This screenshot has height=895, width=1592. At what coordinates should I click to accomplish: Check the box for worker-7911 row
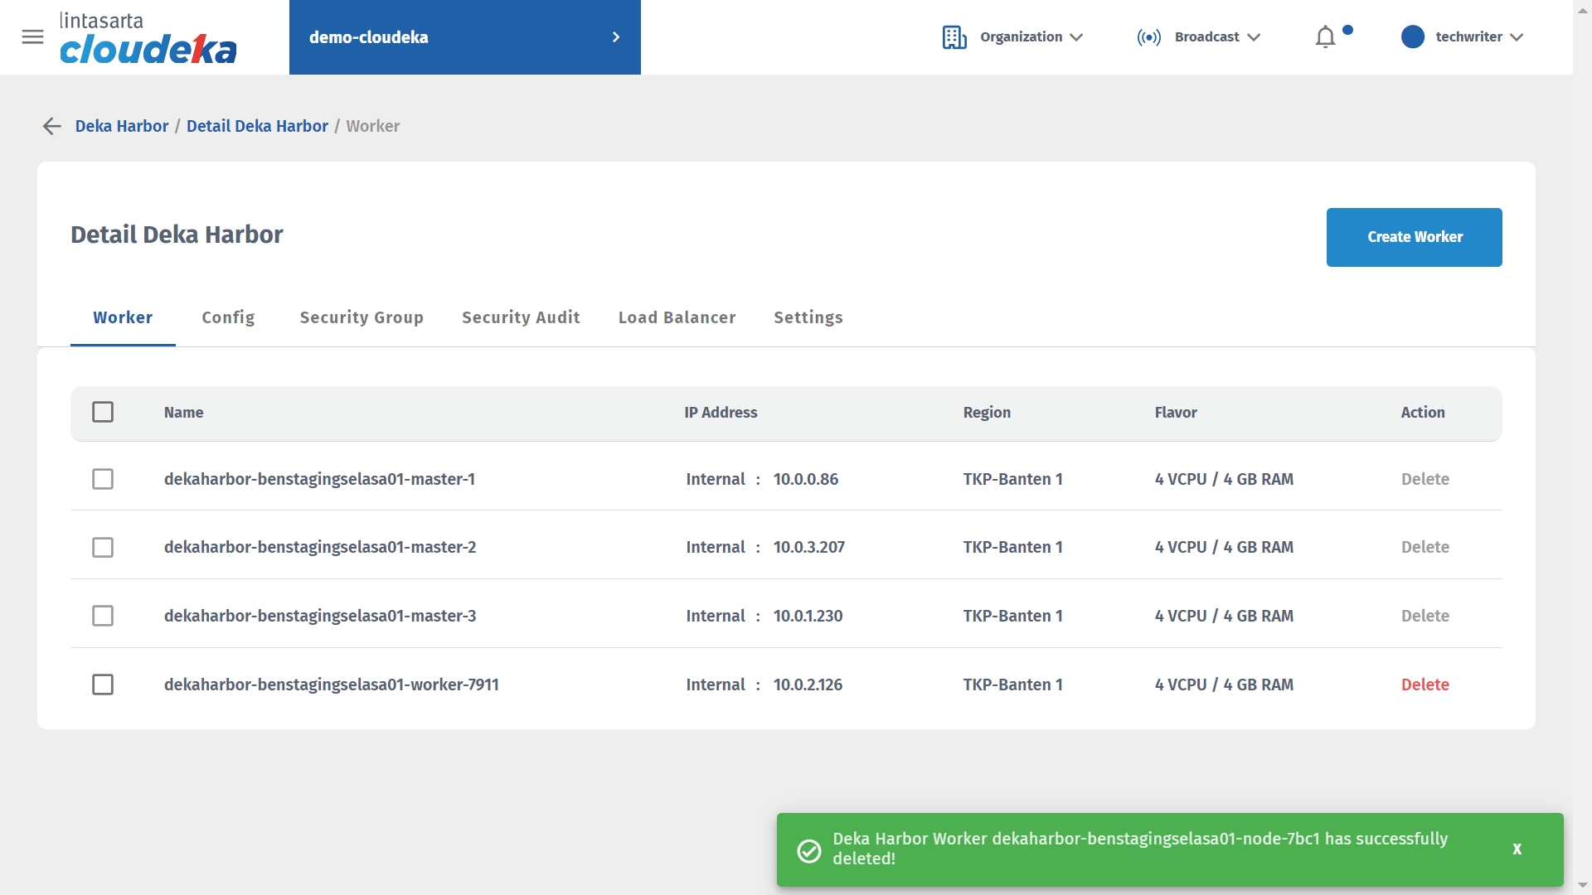(x=103, y=685)
